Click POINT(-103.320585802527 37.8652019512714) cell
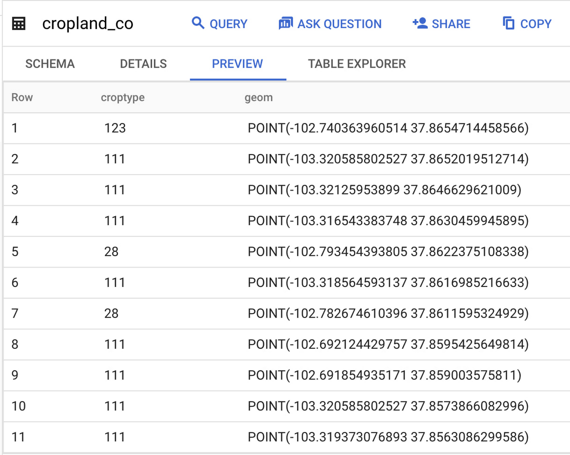 click(x=388, y=159)
